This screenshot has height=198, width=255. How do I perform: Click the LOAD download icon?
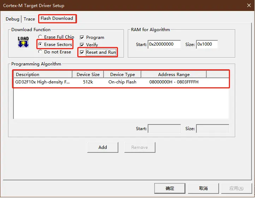(x=23, y=42)
